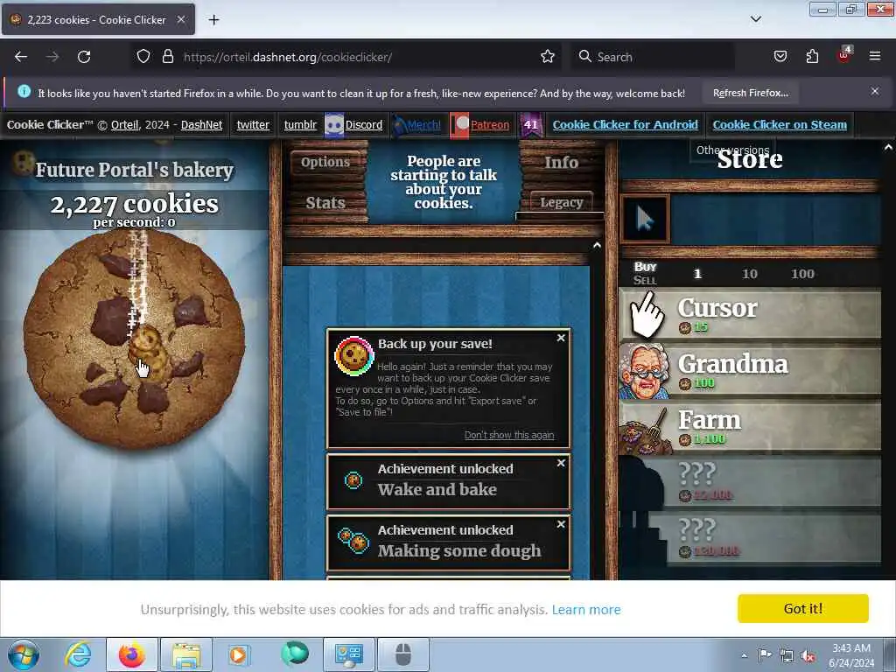Switch to Firefox in the taskbar
Viewport: 896px width, 672px height.
(x=132, y=654)
